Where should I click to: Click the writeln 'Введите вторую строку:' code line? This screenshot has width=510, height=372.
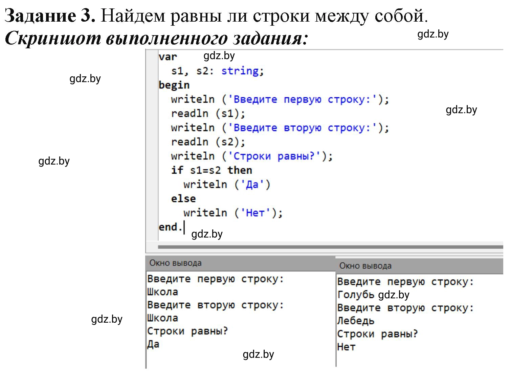tap(280, 128)
